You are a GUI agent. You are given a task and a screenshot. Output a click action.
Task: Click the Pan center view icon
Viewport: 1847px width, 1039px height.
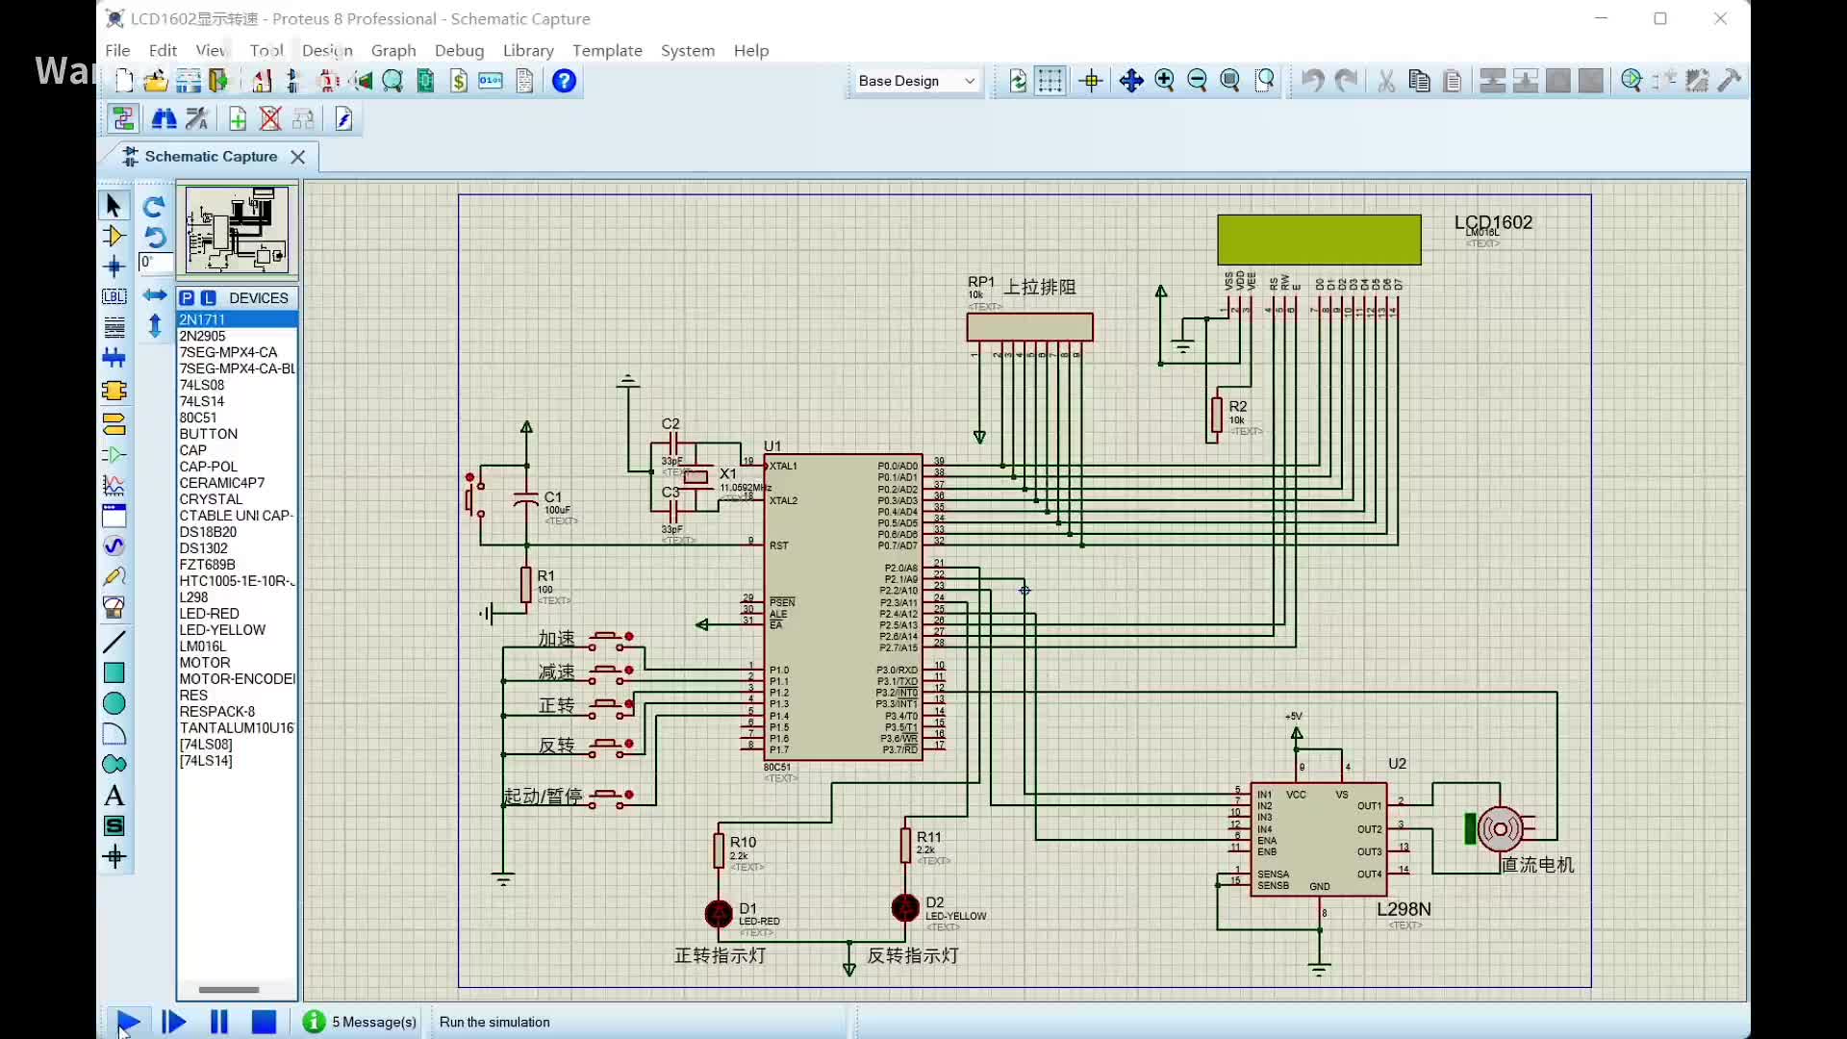(1131, 81)
